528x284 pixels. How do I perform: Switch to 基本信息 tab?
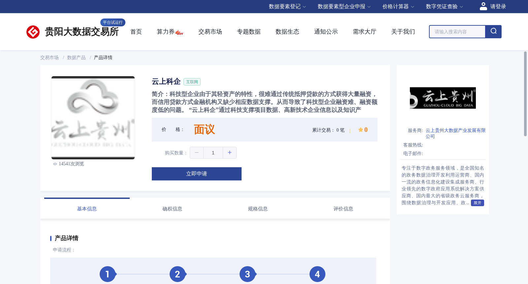click(x=87, y=209)
